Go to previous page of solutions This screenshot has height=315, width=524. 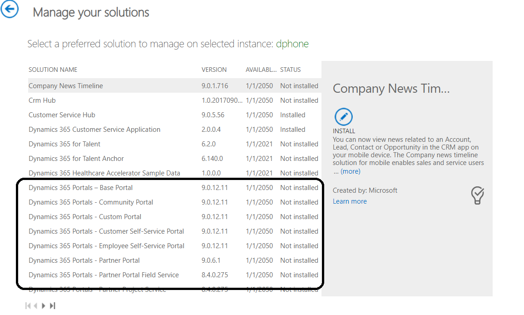tap(35, 306)
